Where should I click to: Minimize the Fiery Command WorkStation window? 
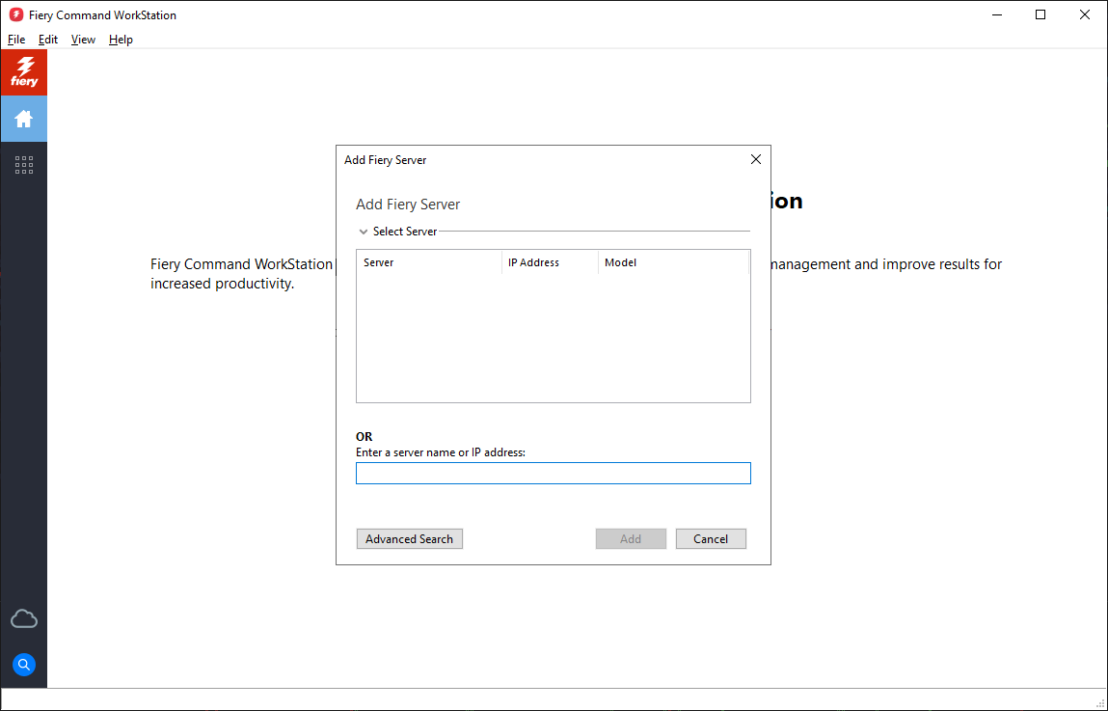(997, 14)
